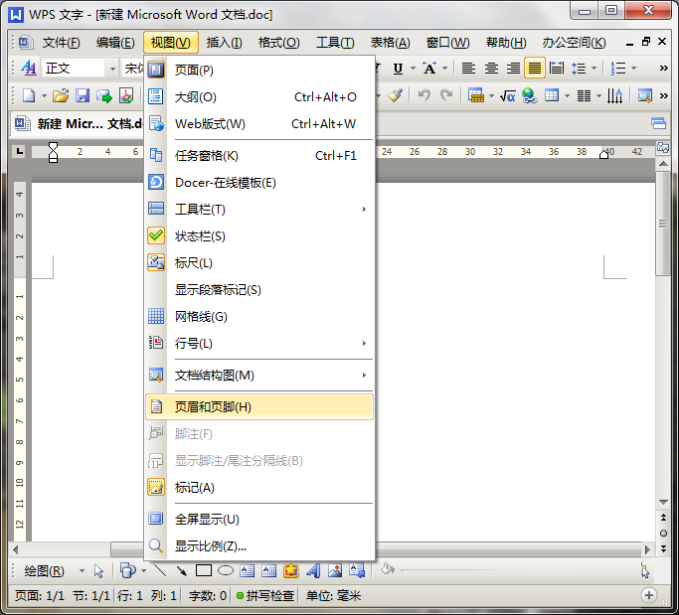Toggle Markup (标记) in View menu
The image size is (679, 615).
259,488
